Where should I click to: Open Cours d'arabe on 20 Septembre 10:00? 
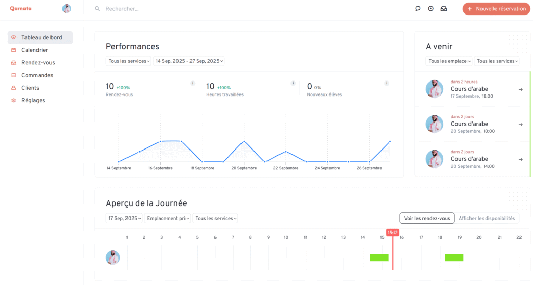[469, 124]
